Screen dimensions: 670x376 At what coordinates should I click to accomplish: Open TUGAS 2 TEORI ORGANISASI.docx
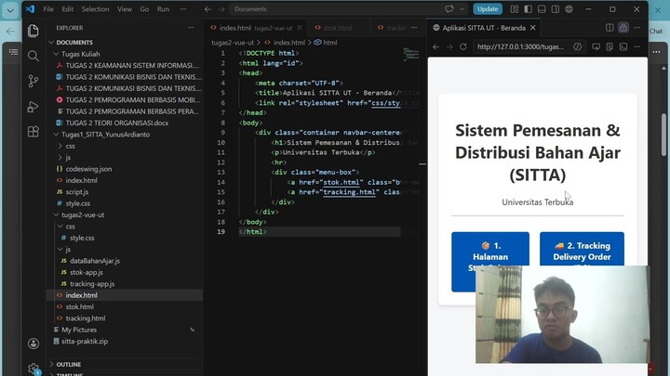click(116, 123)
